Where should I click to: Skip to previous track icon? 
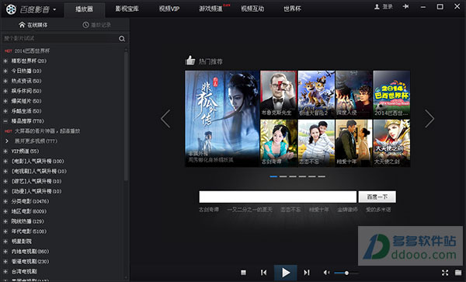[263, 273]
